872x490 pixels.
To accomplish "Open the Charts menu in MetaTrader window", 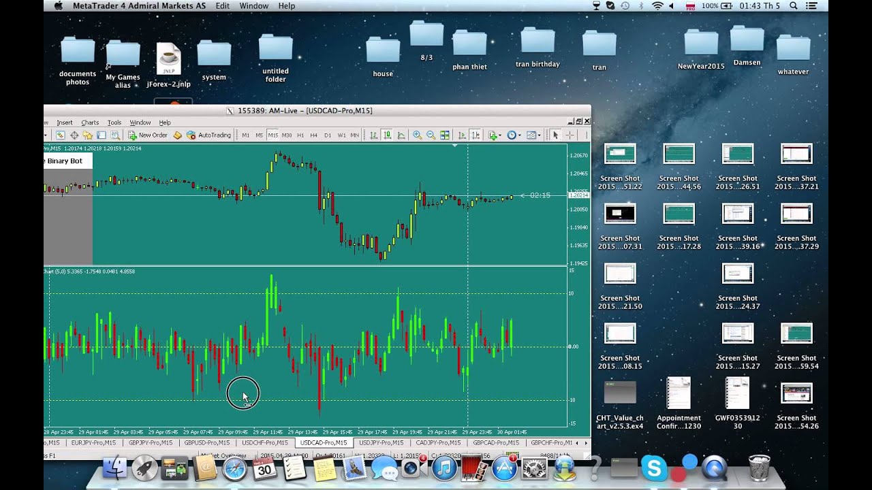I will [x=90, y=122].
